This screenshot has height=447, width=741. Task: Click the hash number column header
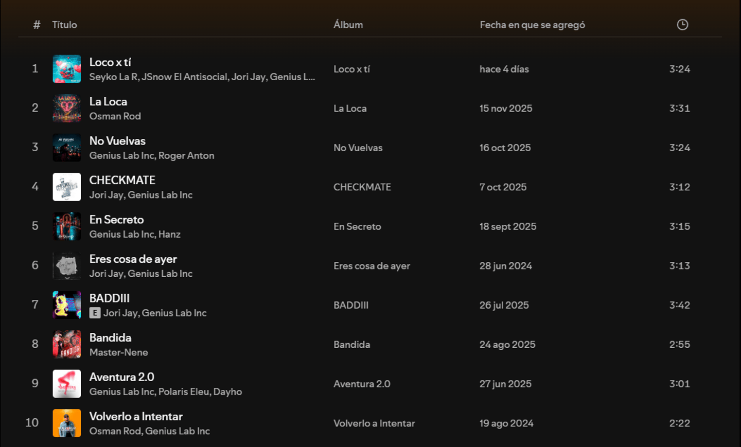(37, 25)
